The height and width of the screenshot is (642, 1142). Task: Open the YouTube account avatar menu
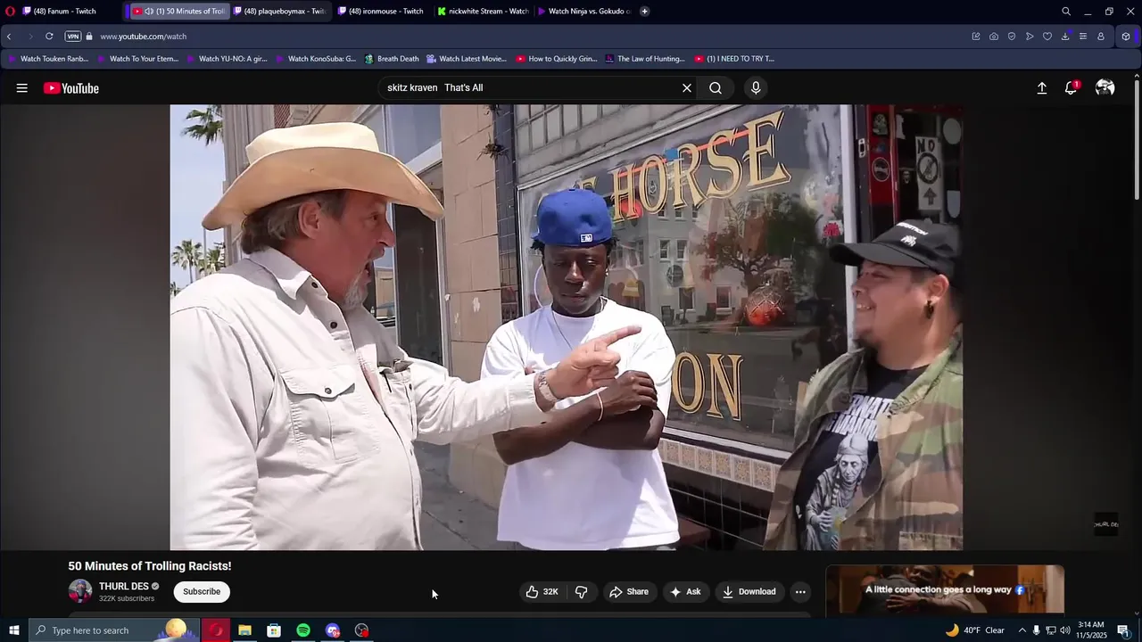(x=1105, y=87)
